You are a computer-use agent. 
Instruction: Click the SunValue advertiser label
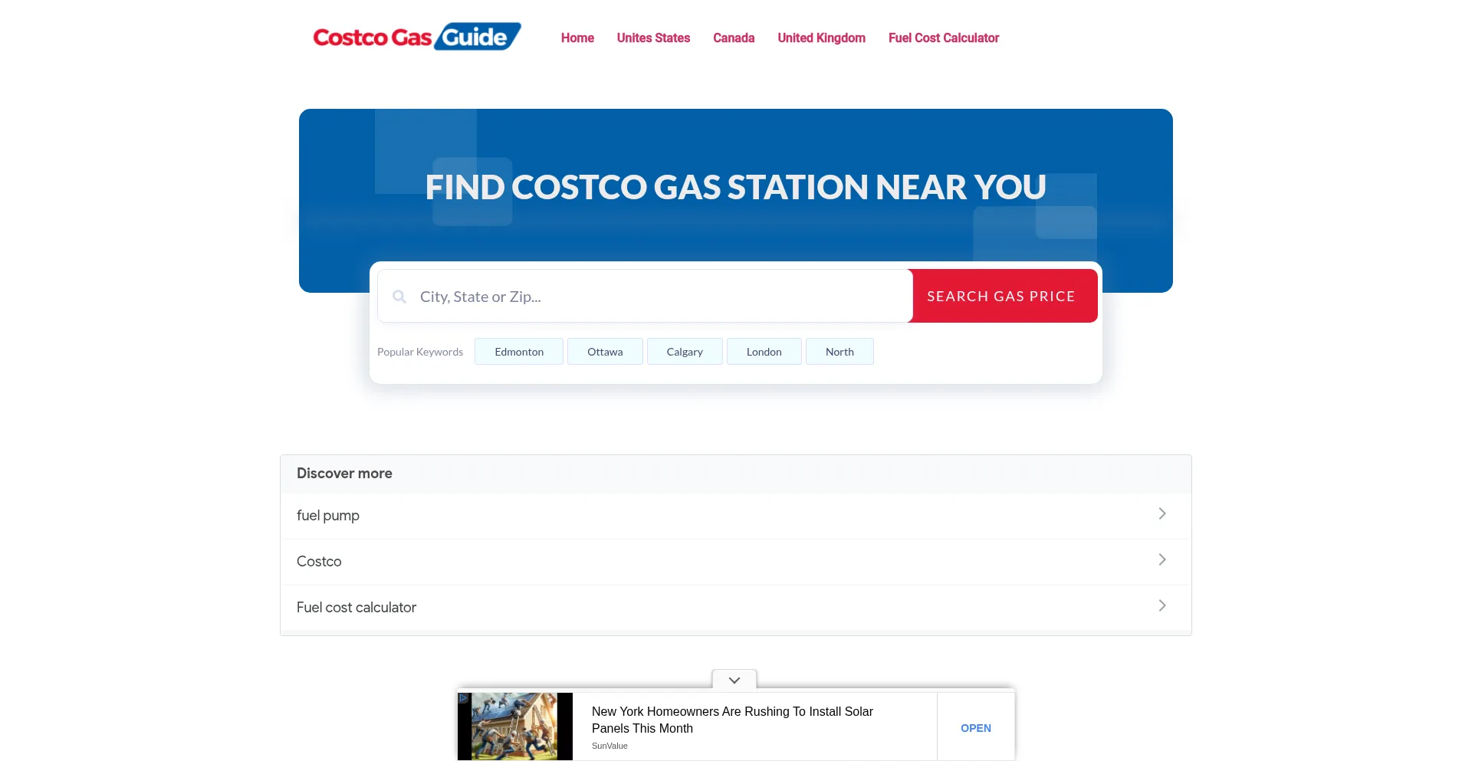point(609,746)
